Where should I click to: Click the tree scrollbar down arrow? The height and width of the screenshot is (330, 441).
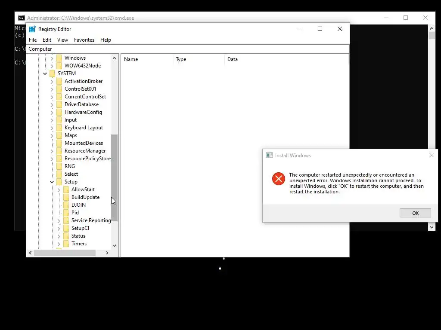114,245
